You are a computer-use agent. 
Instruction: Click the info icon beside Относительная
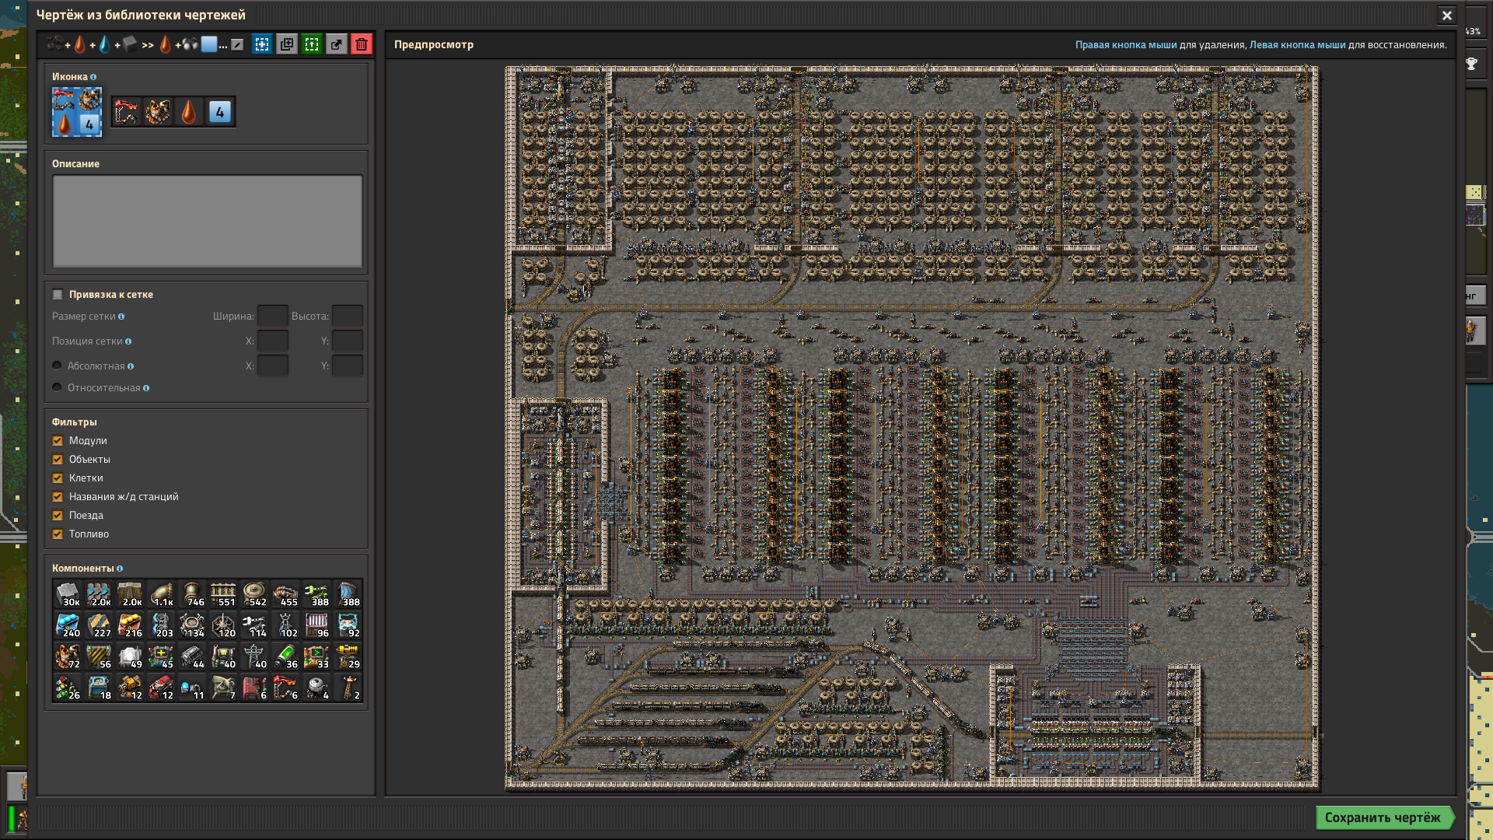click(x=146, y=388)
